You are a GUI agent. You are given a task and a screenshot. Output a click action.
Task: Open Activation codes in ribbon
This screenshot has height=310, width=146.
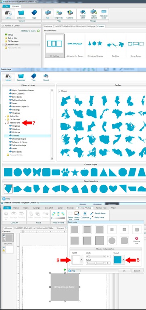click(x=104, y=14)
